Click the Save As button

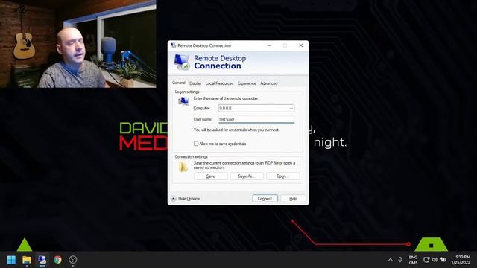tap(247, 176)
